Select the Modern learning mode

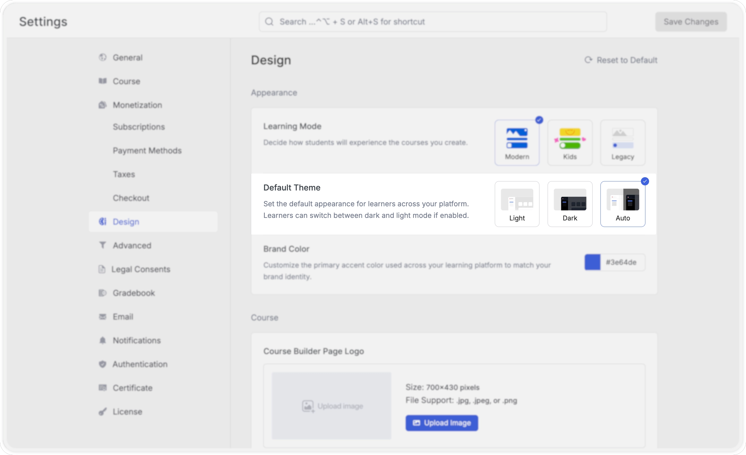[x=517, y=143]
